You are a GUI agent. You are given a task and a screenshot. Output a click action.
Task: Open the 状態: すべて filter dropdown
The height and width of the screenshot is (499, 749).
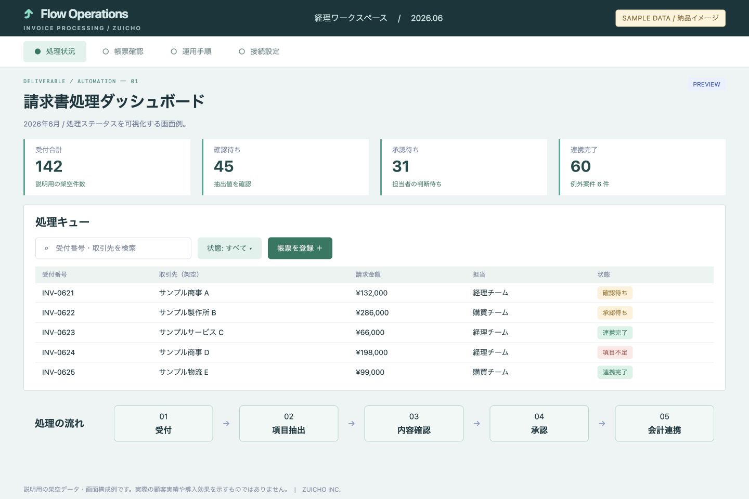[x=229, y=248]
